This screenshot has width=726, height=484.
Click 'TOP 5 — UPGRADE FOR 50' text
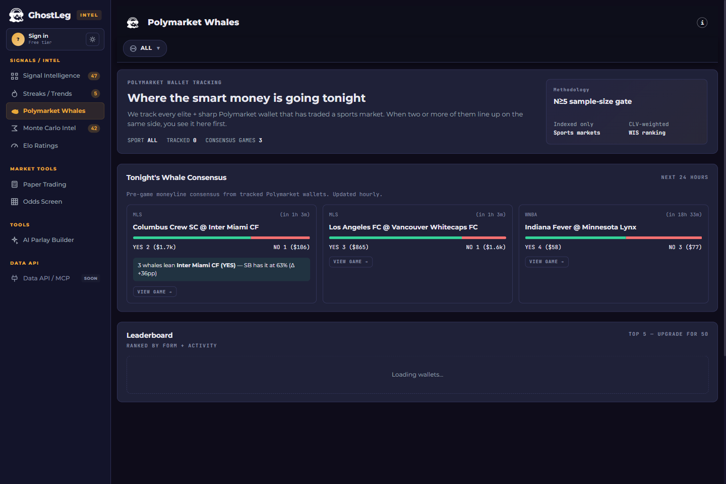point(668,334)
